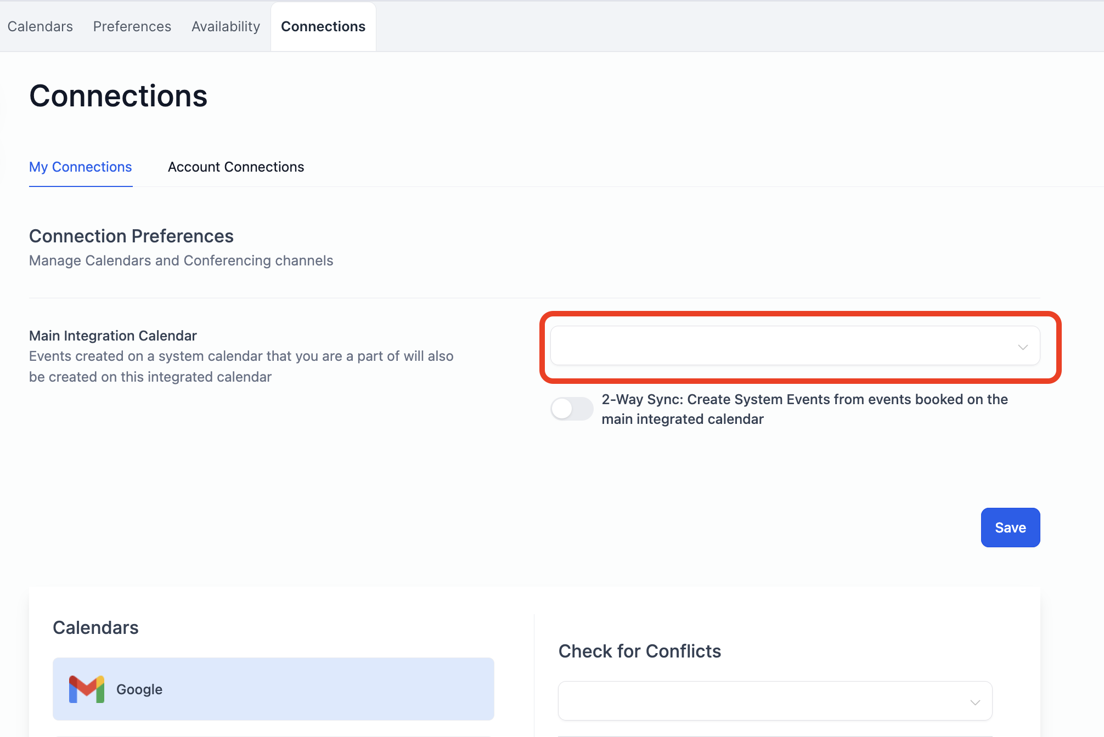The width and height of the screenshot is (1104, 737).
Task: Open the Availability tab
Action: tap(226, 26)
